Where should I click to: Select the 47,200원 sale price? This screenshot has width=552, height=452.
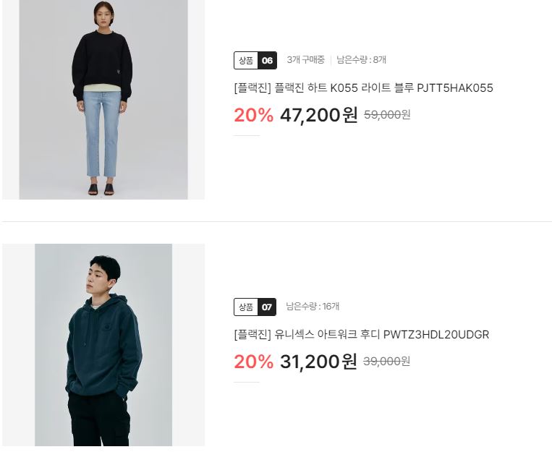click(x=319, y=115)
